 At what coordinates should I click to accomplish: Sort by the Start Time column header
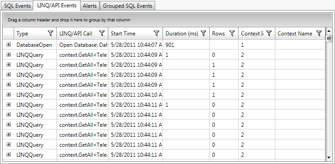tap(123, 34)
